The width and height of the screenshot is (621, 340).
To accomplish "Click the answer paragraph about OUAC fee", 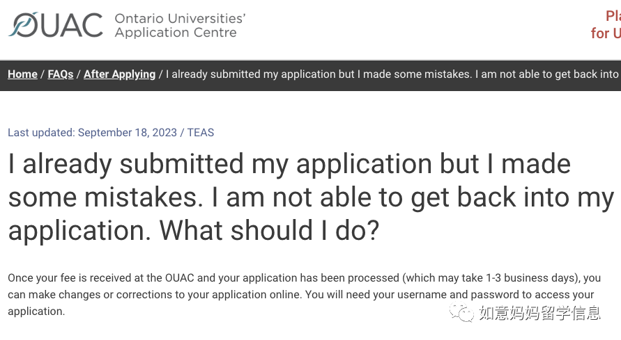I will [x=304, y=295].
